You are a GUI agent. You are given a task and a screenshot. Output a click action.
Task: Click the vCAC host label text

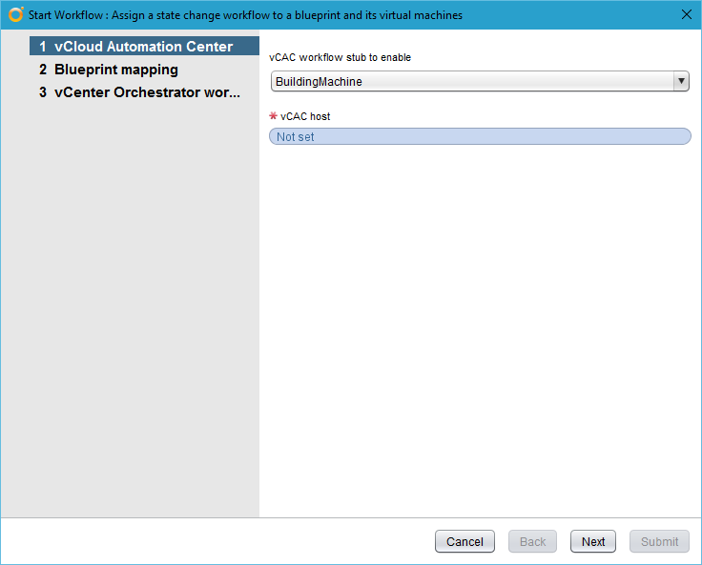click(305, 116)
